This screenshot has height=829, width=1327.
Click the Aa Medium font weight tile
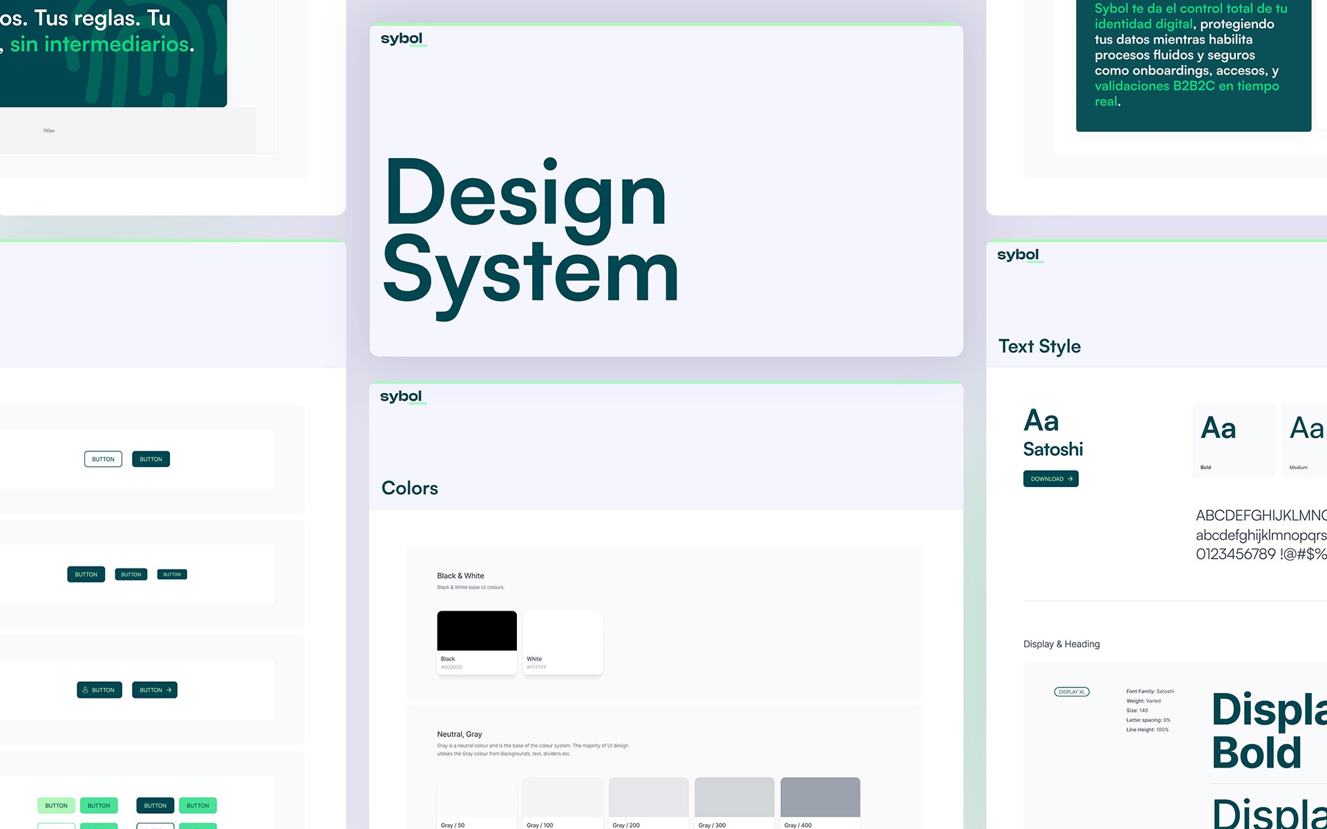(x=1305, y=441)
